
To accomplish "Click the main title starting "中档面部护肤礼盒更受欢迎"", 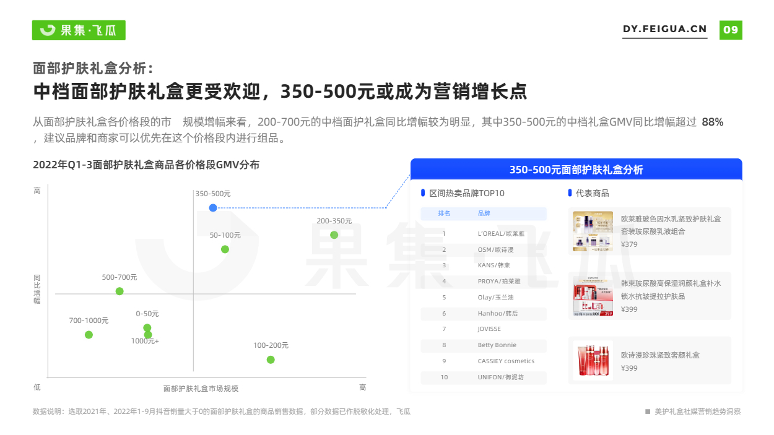I will pyautogui.click(x=280, y=92).
